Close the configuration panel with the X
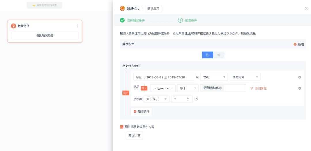The height and width of the screenshot is (151, 311). 306,9
